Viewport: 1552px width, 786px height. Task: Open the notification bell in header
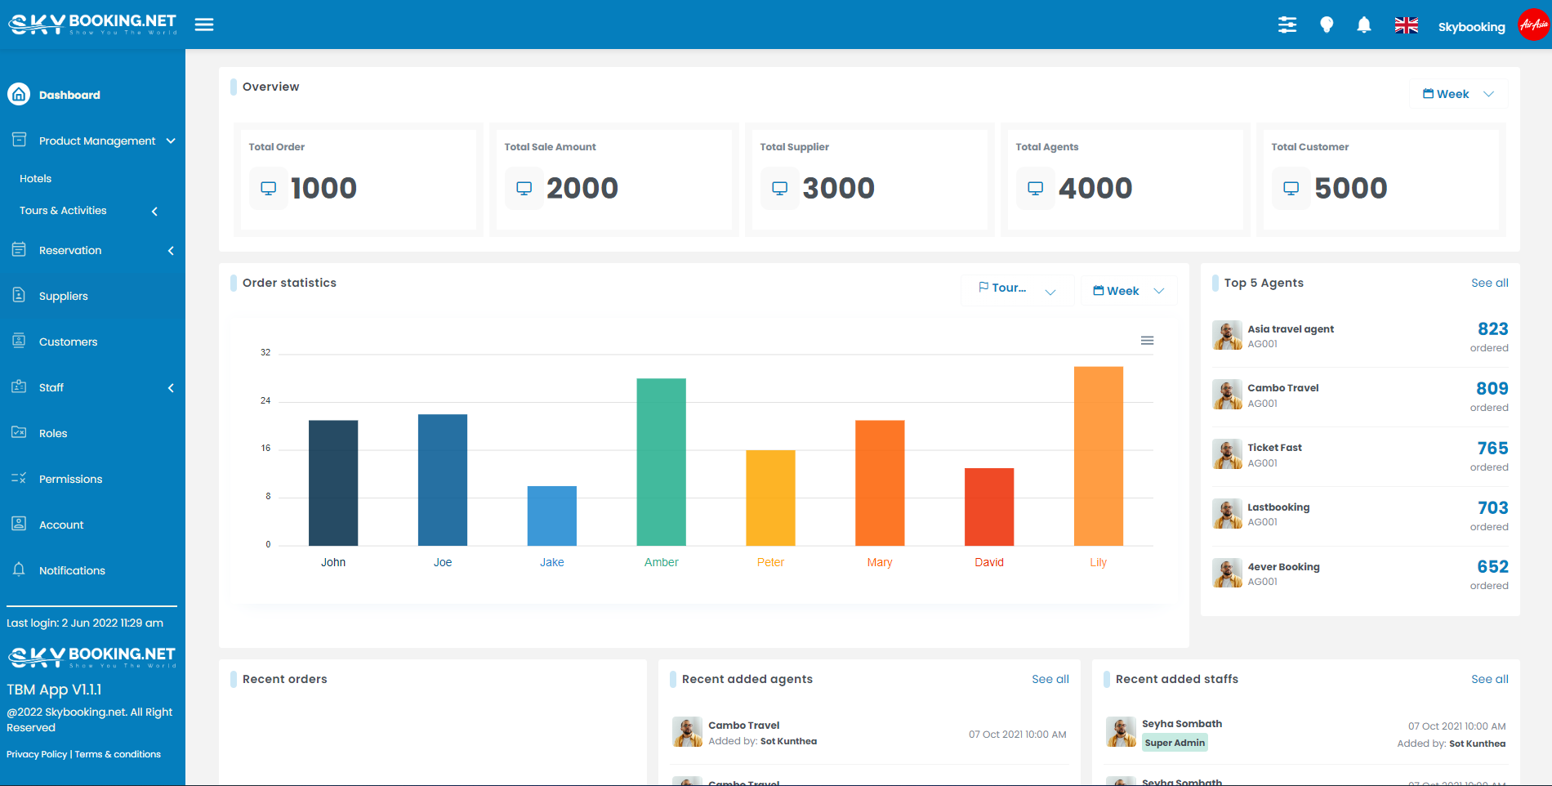pos(1364,25)
